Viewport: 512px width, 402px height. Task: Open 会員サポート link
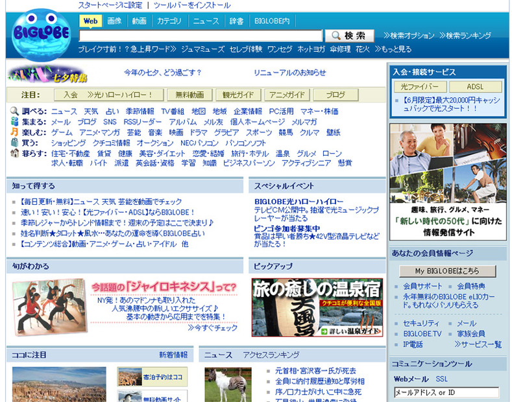pos(422,286)
